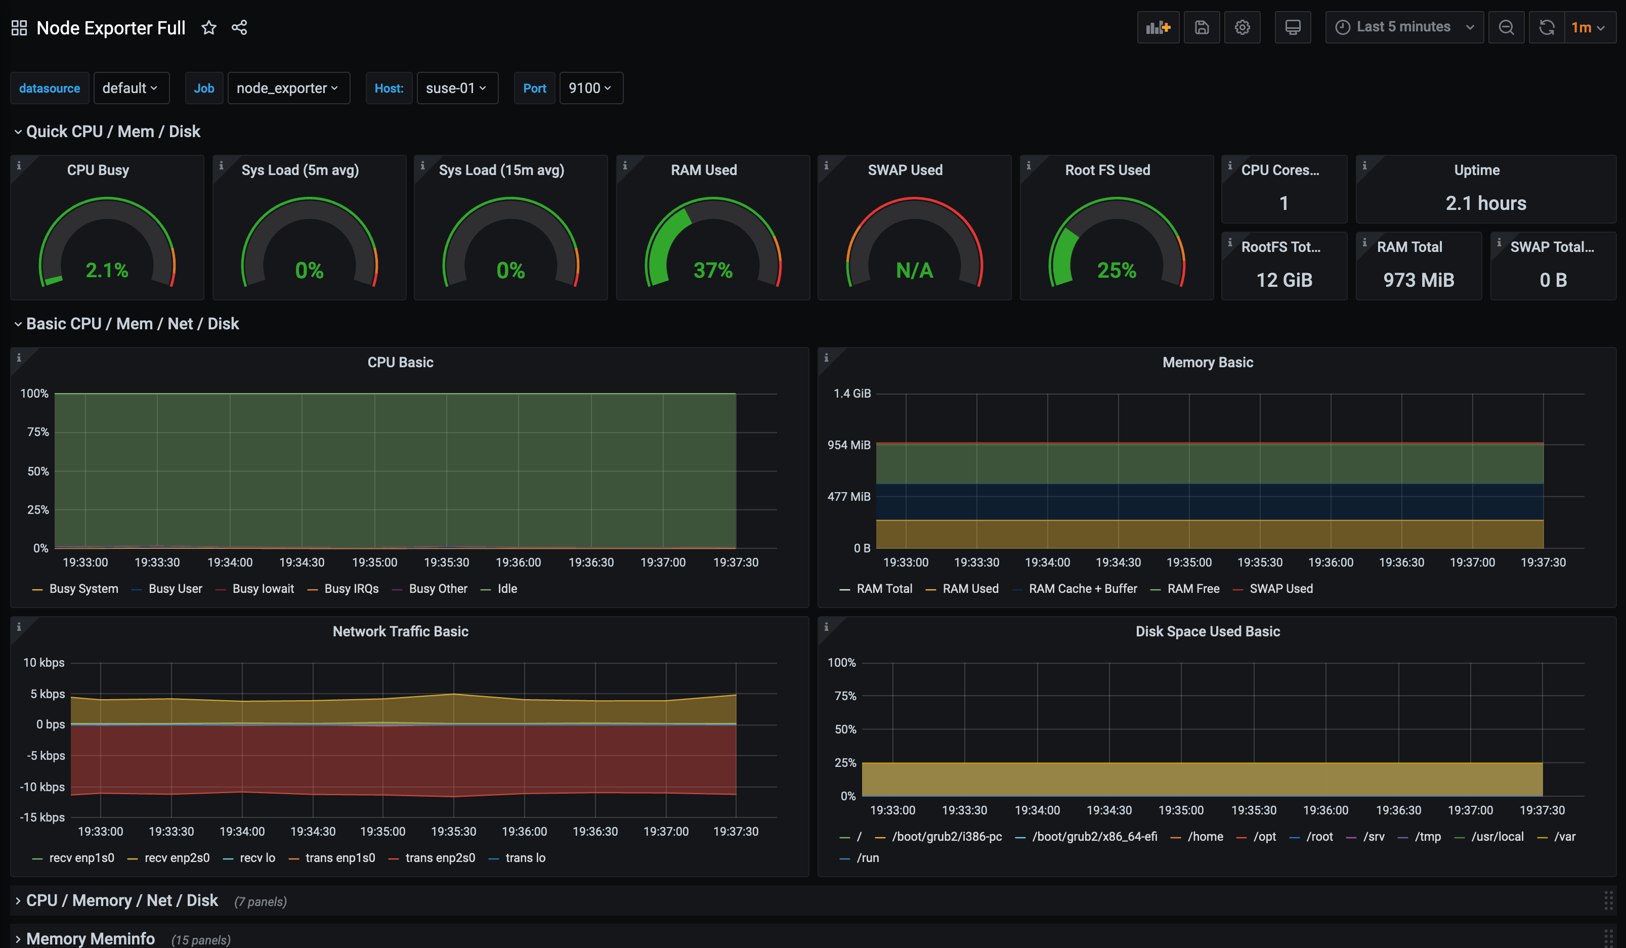Hide the Busy System series in CPU Basic

[83, 588]
